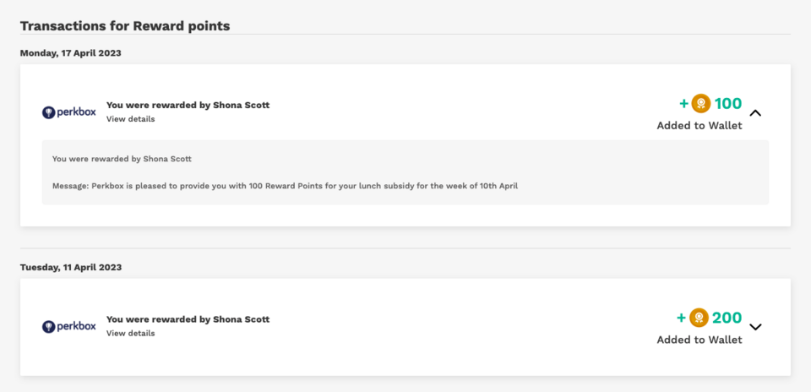This screenshot has width=811, height=392.
Task: Click Added to Wallet under 100 points
Action: 699,126
